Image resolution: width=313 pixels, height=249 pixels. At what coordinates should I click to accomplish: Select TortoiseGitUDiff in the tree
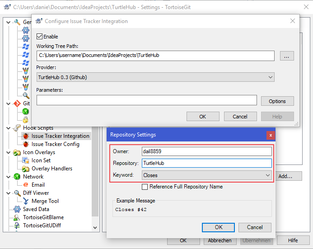click(x=42, y=226)
